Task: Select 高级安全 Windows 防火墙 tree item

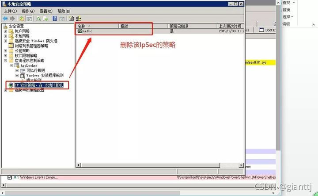Action: (x=36, y=41)
